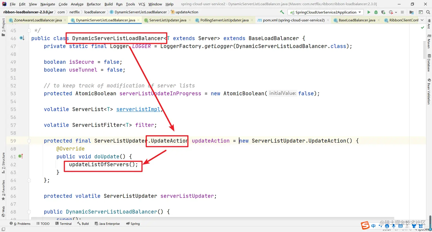Screen dimensions: 432x232
Task: Open Run Anything from the toolbar
Action: pyautogui.click(x=421, y=12)
